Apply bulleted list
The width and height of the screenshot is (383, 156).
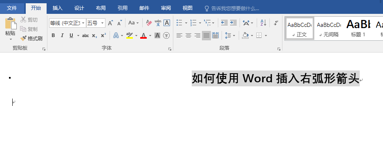pyautogui.click(x=179, y=23)
